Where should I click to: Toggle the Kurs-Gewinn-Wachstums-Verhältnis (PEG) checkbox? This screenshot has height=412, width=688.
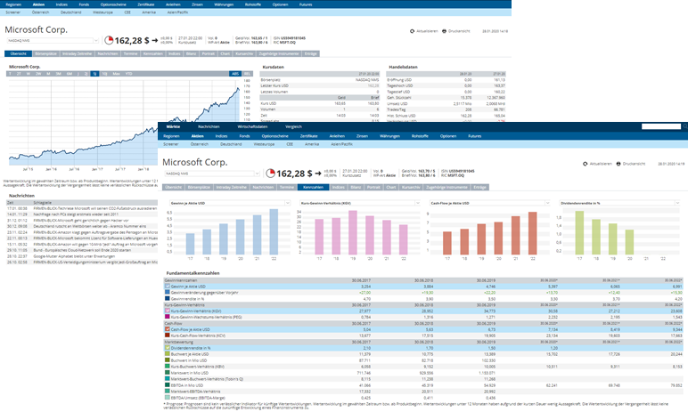coord(168,317)
